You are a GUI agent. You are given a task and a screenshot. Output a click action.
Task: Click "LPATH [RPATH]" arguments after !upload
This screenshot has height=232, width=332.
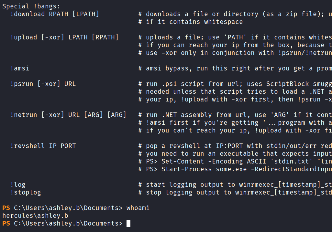coord(93,37)
